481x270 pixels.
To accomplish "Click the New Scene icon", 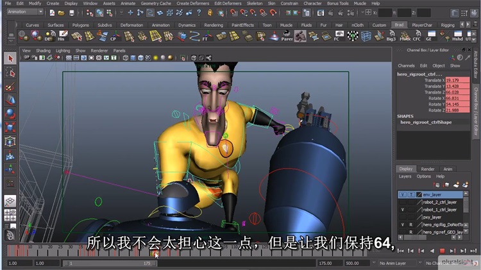I will (x=52, y=13).
